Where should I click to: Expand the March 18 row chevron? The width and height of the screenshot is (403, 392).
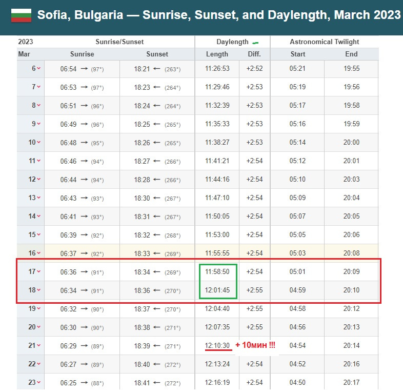click(x=38, y=290)
